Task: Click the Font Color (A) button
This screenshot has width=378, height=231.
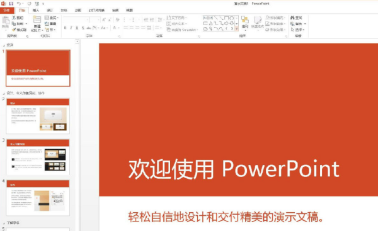Action: 115,28
